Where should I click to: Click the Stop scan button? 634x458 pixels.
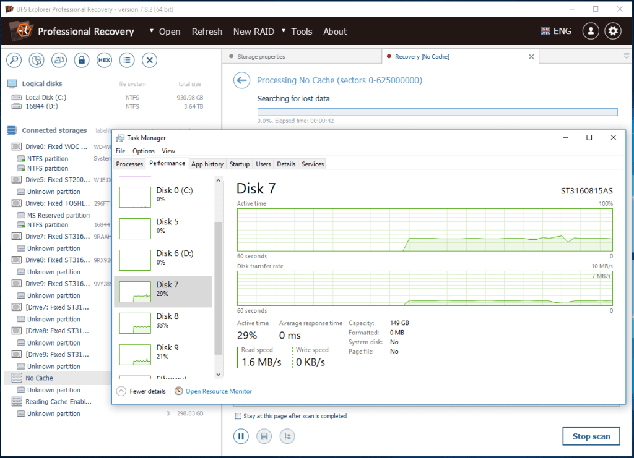(x=591, y=436)
